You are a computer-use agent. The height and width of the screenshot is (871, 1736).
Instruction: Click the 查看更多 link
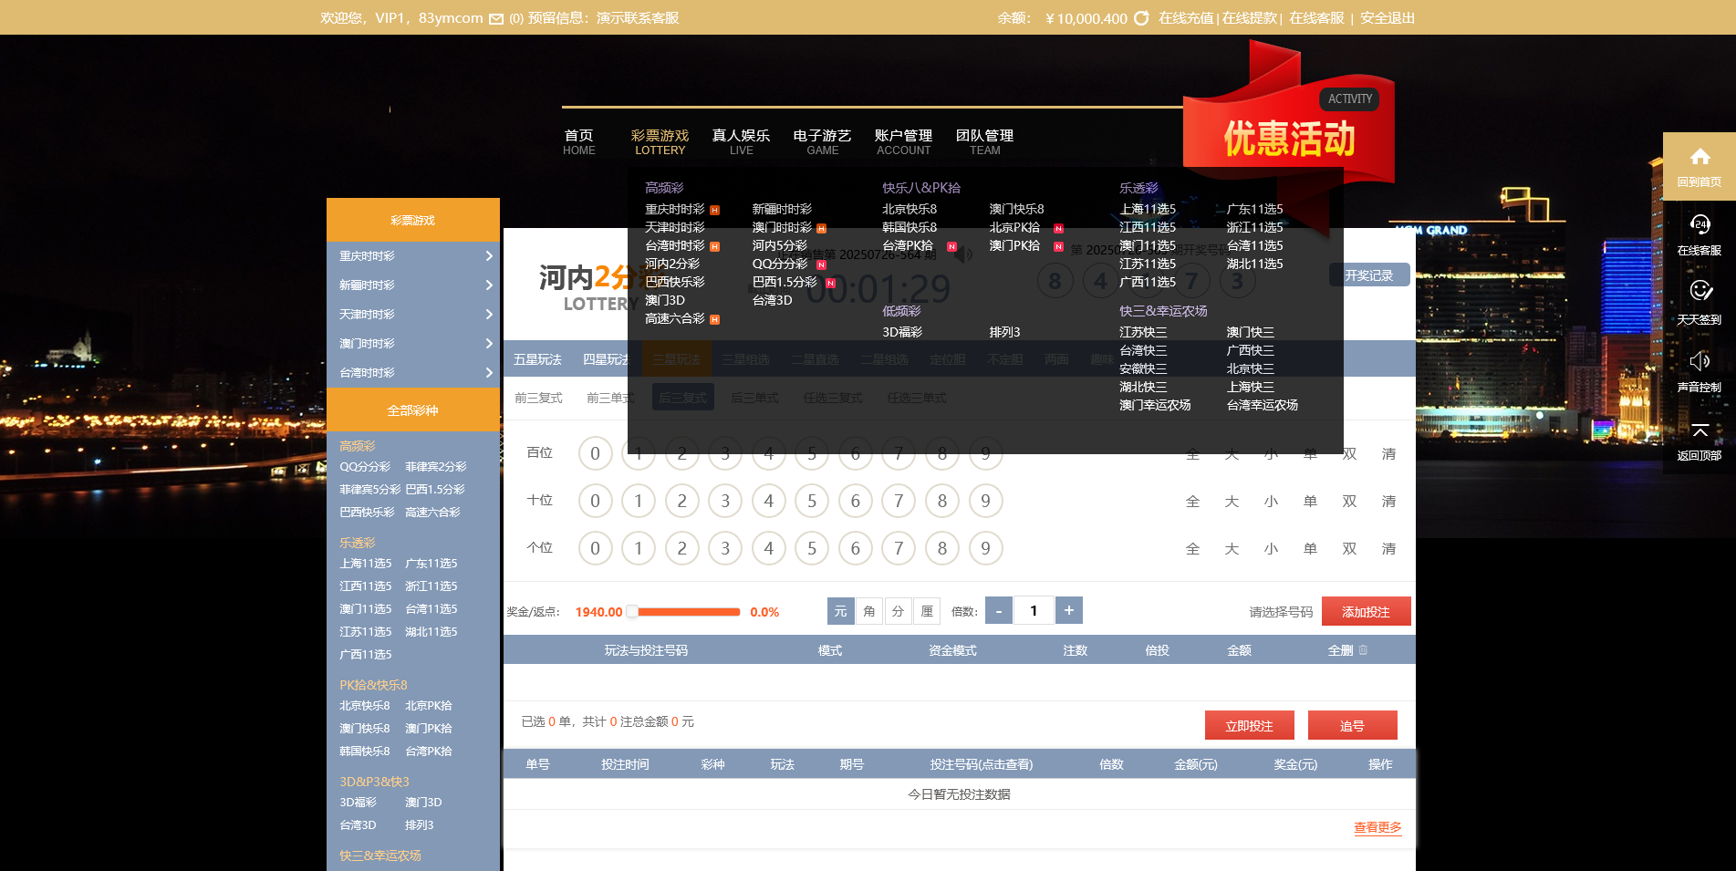tap(1377, 827)
